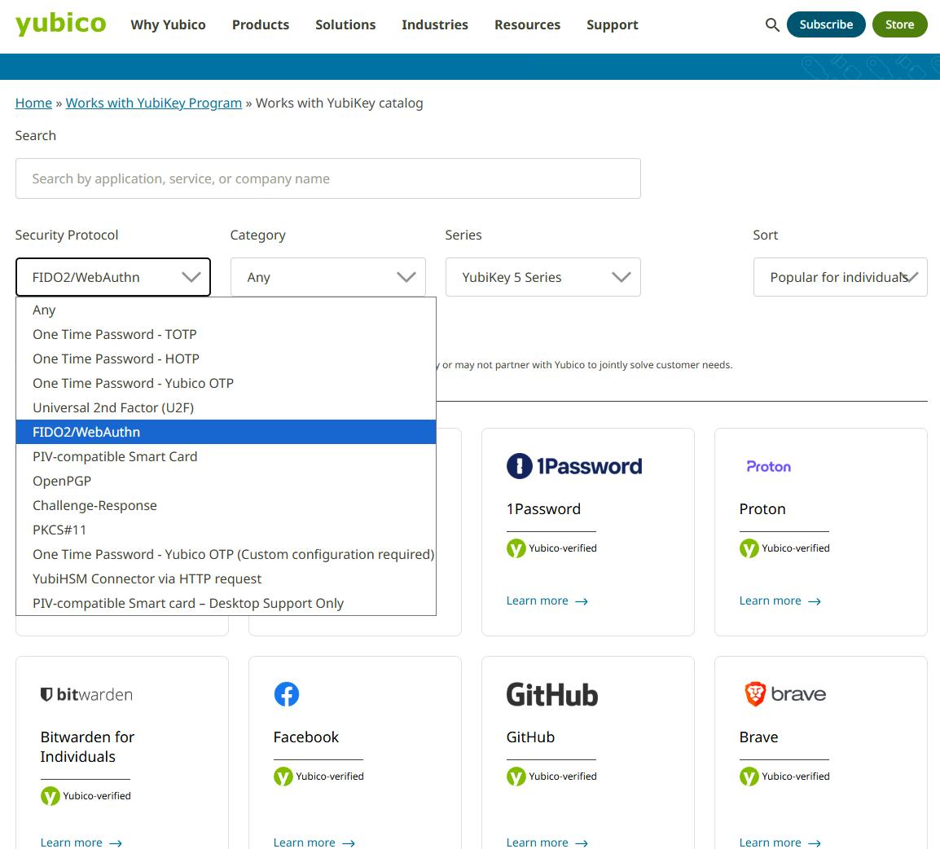Click the green Store button
This screenshot has height=849, width=940.
pos(899,24)
